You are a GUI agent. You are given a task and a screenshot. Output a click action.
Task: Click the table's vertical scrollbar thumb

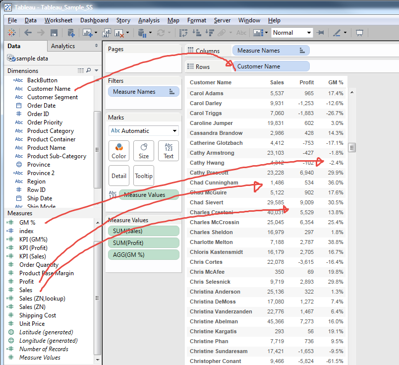tap(352, 147)
